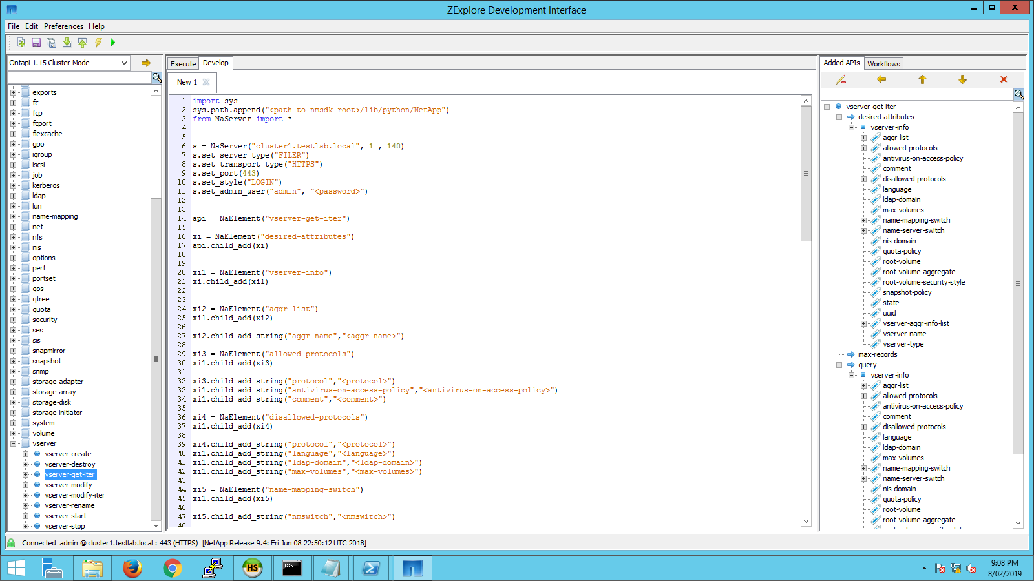
Task: Click the new document toolbar icon
Action: (21, 43)
